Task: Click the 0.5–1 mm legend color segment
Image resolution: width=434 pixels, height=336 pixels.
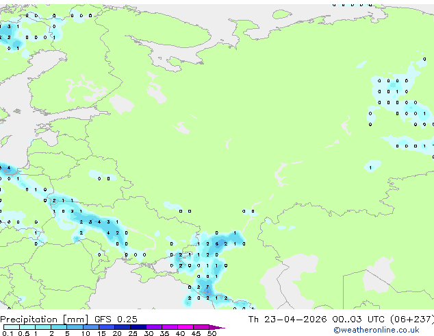Action: click(27, 327)
